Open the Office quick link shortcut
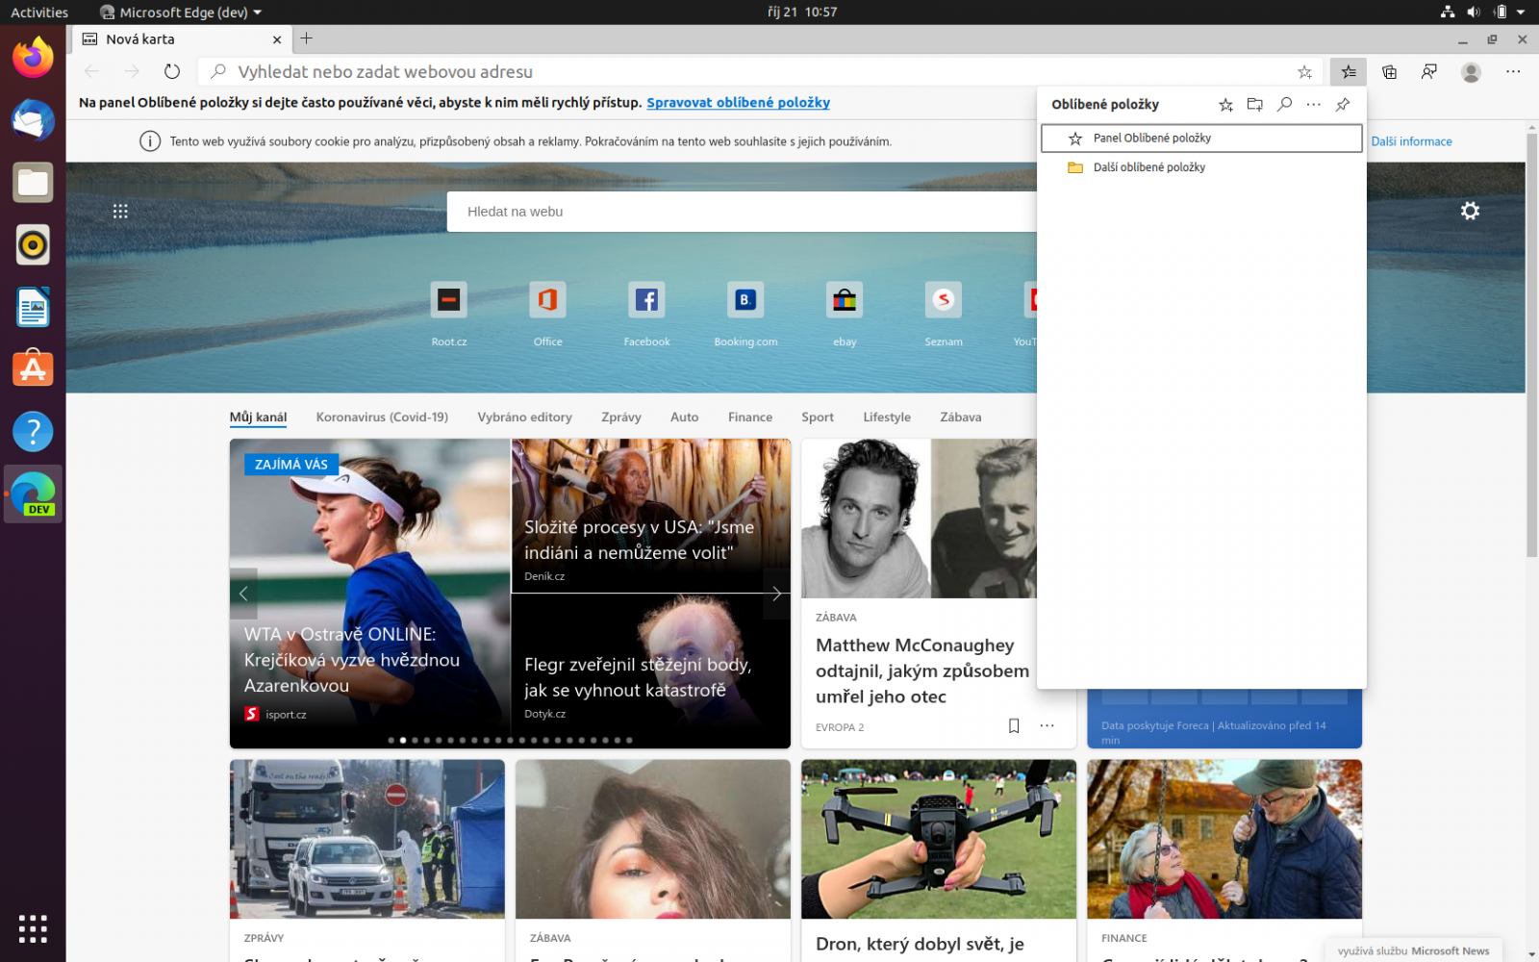The height and width of the screenshot is (962, 1539). coord(547,310)
